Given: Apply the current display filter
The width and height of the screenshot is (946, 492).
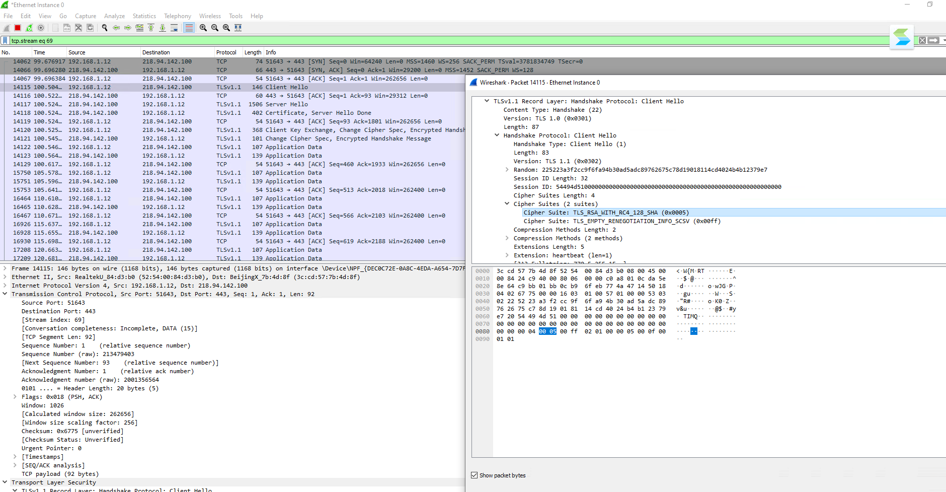Looking at the screenshot, I should click(x=934, y=40).
